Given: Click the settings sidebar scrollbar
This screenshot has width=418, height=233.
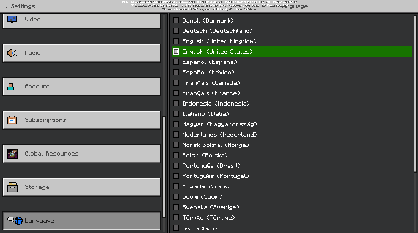Looking at the screenshot, I should [x=164, y=166].
